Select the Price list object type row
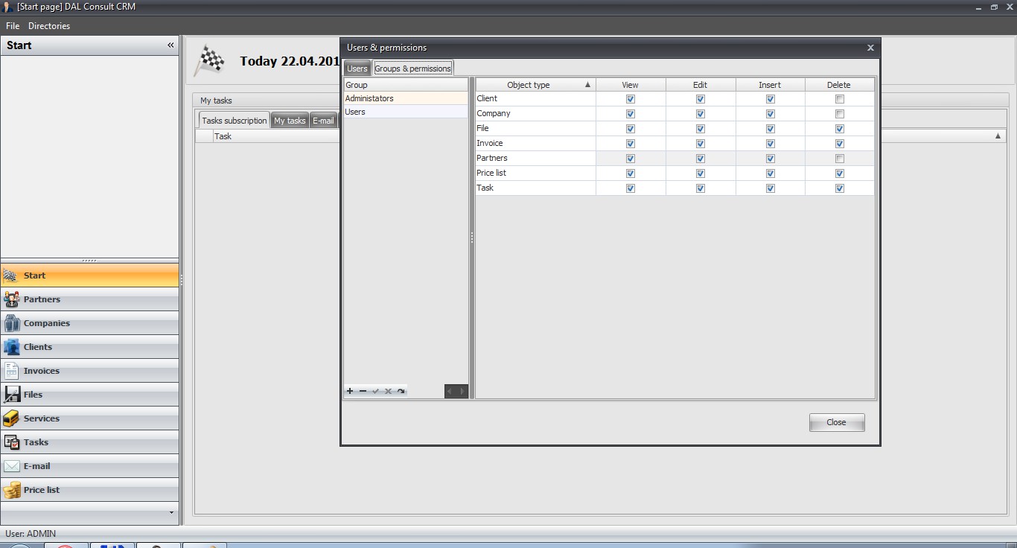 [536, 173]
